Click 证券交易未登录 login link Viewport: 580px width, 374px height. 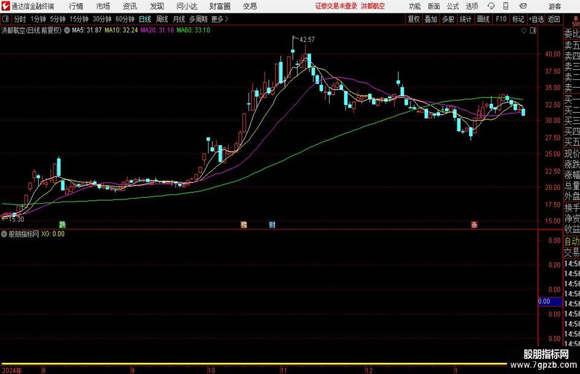(336, 6)
